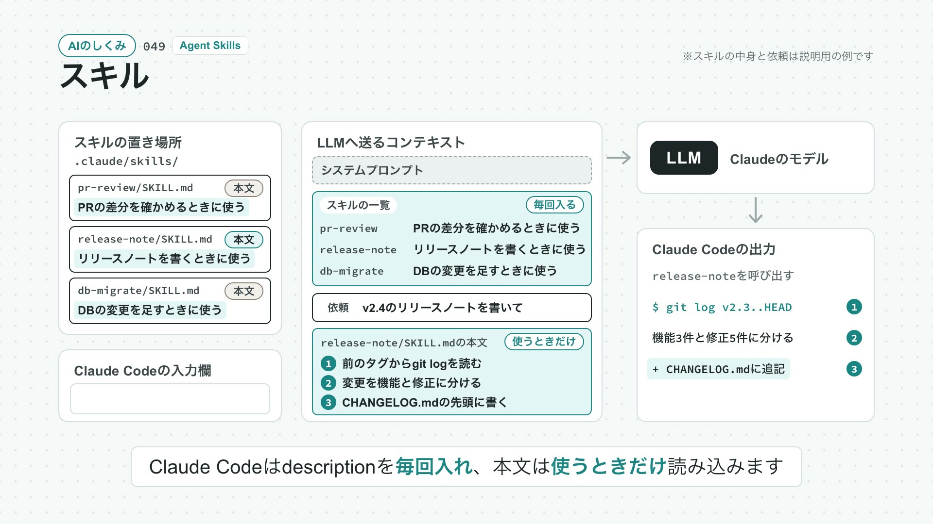
Task: Click the $ git log v2.3..HEAD command
Action: pos(722,307)
